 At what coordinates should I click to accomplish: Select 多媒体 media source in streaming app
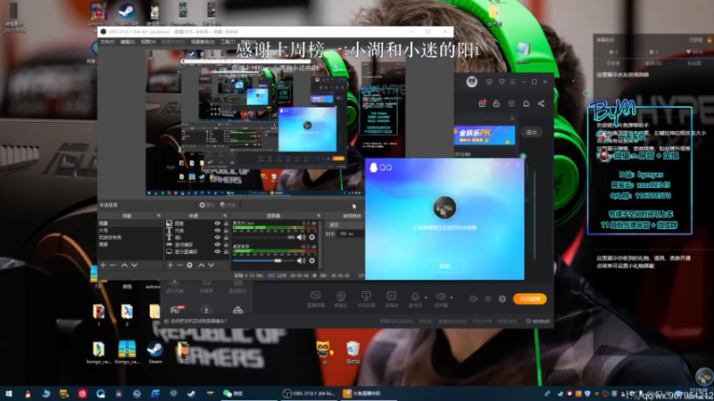(x=391, y=299)
